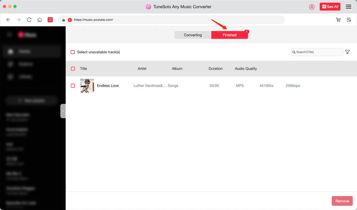The width and height of the screenshot is (357, 210).
Task: Reload the page with the refresh icon
Action: [29, 20]
